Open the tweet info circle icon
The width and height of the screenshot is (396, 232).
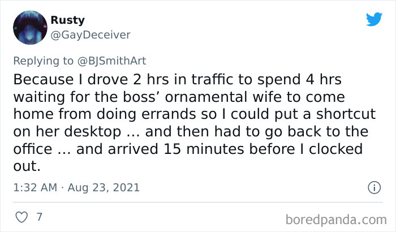coord(374,187)
